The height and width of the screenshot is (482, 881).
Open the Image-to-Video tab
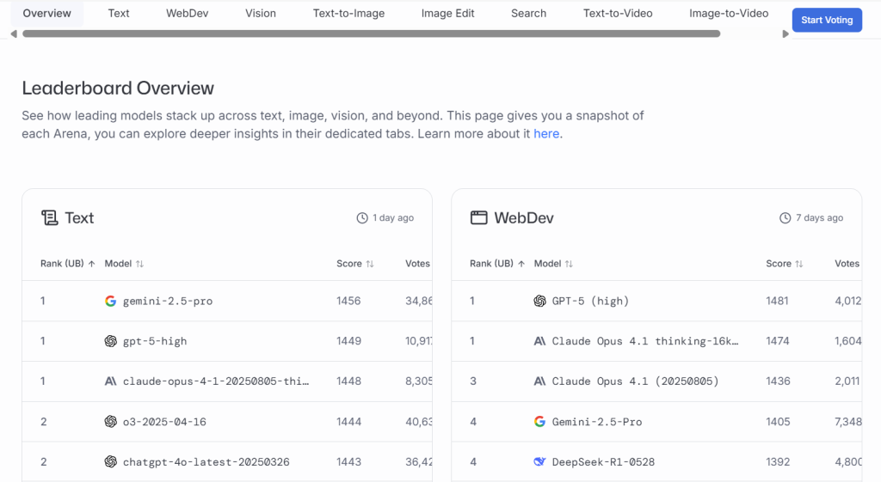(x=729, y=14)
